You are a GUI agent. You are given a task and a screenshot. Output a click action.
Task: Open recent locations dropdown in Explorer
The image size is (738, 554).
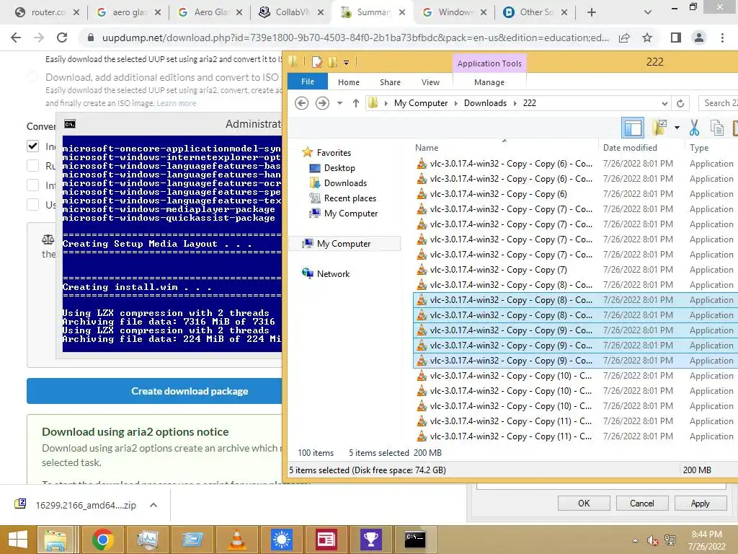point(339,103)
